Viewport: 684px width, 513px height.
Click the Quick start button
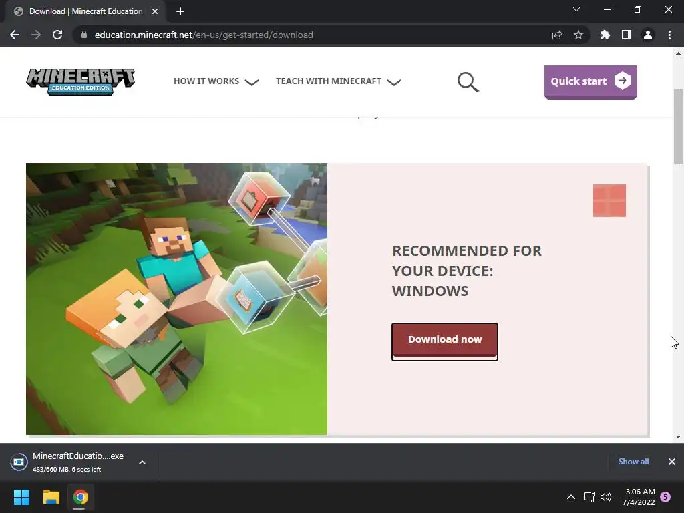tap(590, 81)
